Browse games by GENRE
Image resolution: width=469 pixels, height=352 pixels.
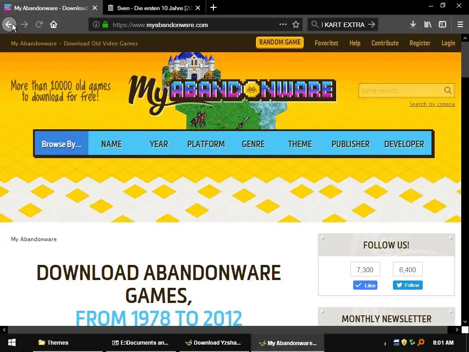(253, 144)
